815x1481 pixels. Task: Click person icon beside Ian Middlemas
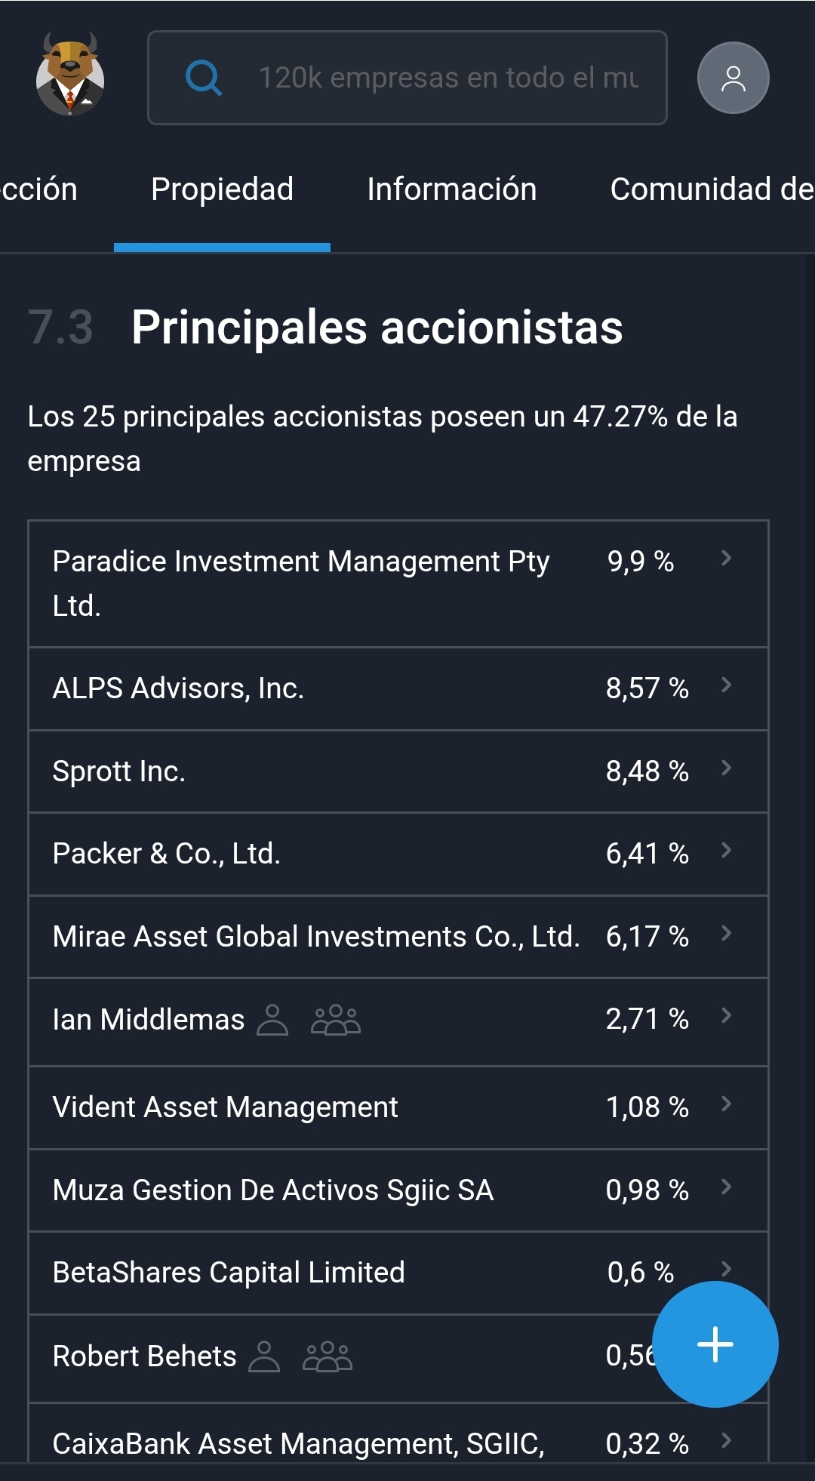(x=272, y=1020)
